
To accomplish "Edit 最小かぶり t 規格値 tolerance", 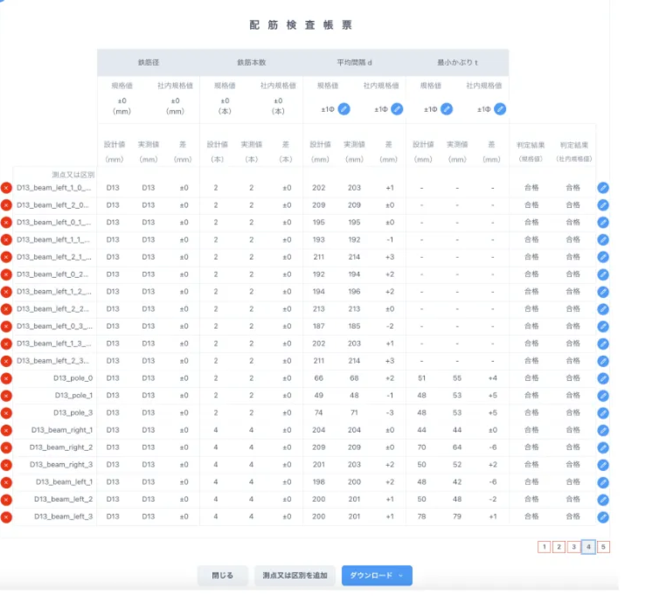I will 447,109.
